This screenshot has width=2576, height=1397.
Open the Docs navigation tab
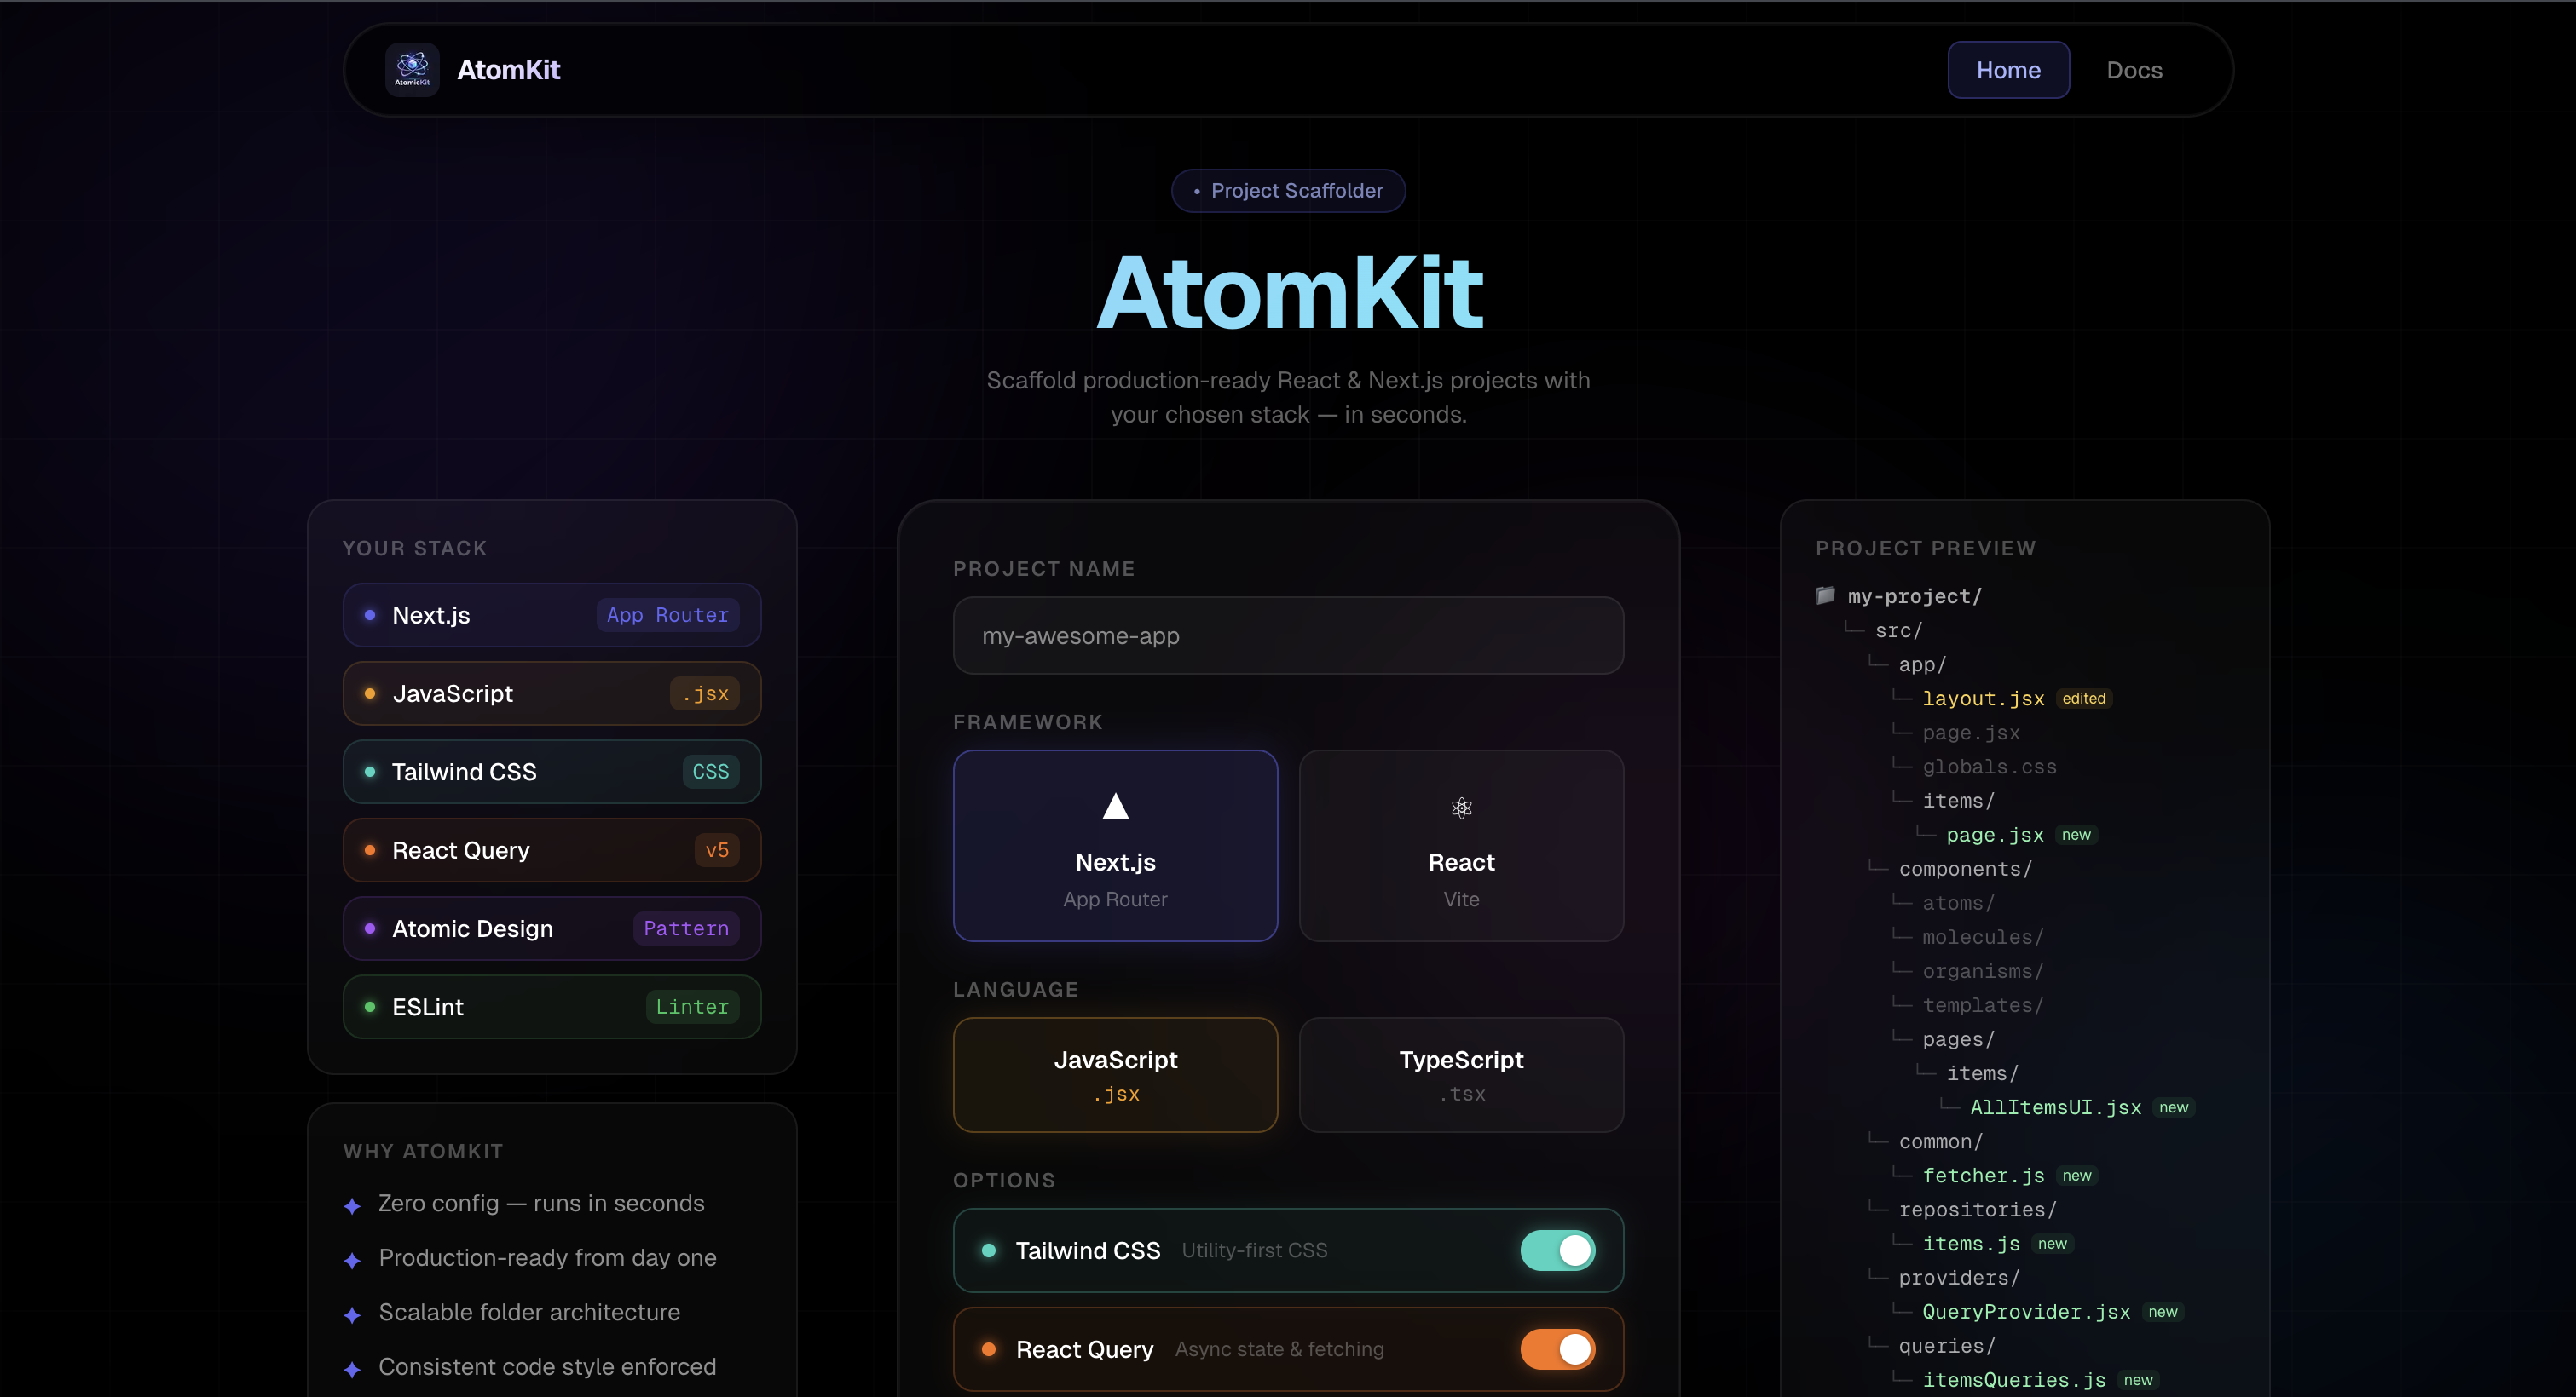click(2134, 70)
